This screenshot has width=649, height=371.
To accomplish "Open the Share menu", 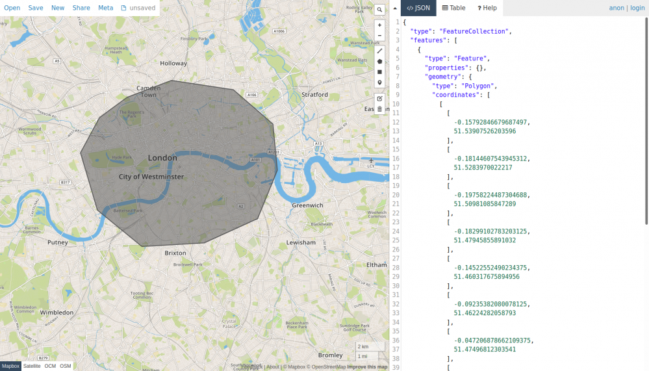I will point(81,8).
